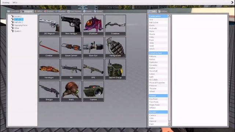Viewport: 235px width, 132px height.
Task: Pick the M4 rifle icon
Action: [x=71, y=69]
